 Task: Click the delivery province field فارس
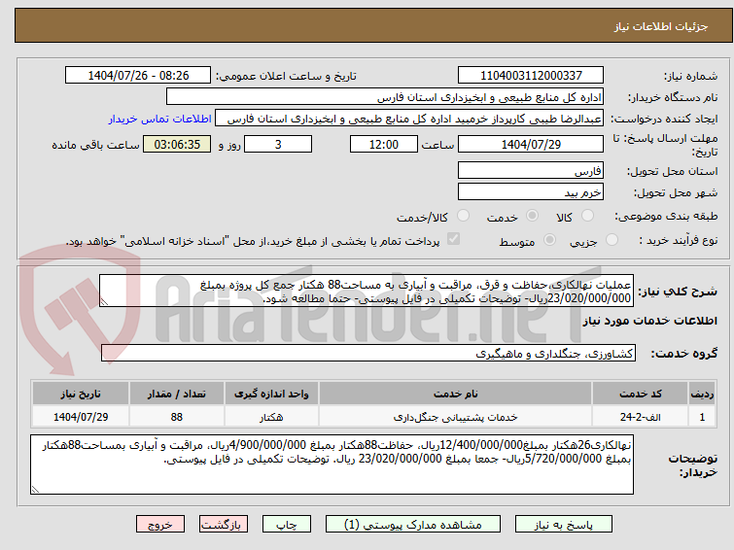pyautogui.click(x=531, y=171)
